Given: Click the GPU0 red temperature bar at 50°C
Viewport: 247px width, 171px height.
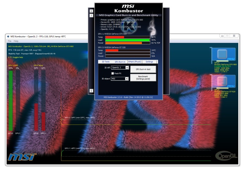Looking at the screenshot, I should point(36,117).
